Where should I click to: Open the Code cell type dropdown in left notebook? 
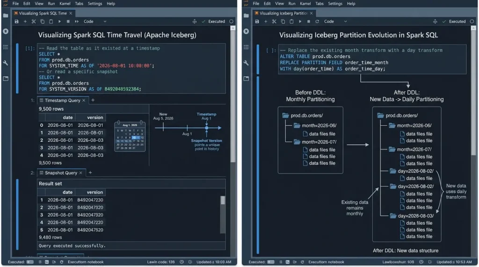[x=95, y=21]
